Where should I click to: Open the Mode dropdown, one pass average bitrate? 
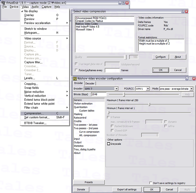(x=191, y=89)
